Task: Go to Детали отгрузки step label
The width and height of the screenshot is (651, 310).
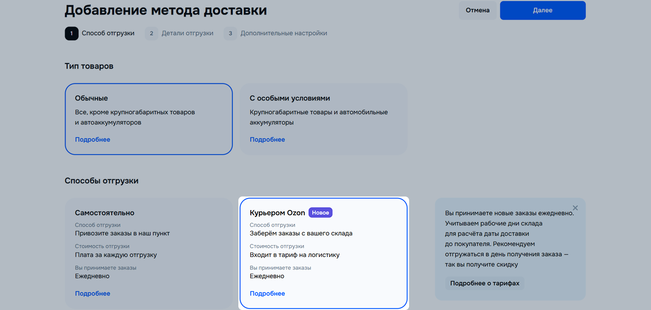Action: [187, 33]
